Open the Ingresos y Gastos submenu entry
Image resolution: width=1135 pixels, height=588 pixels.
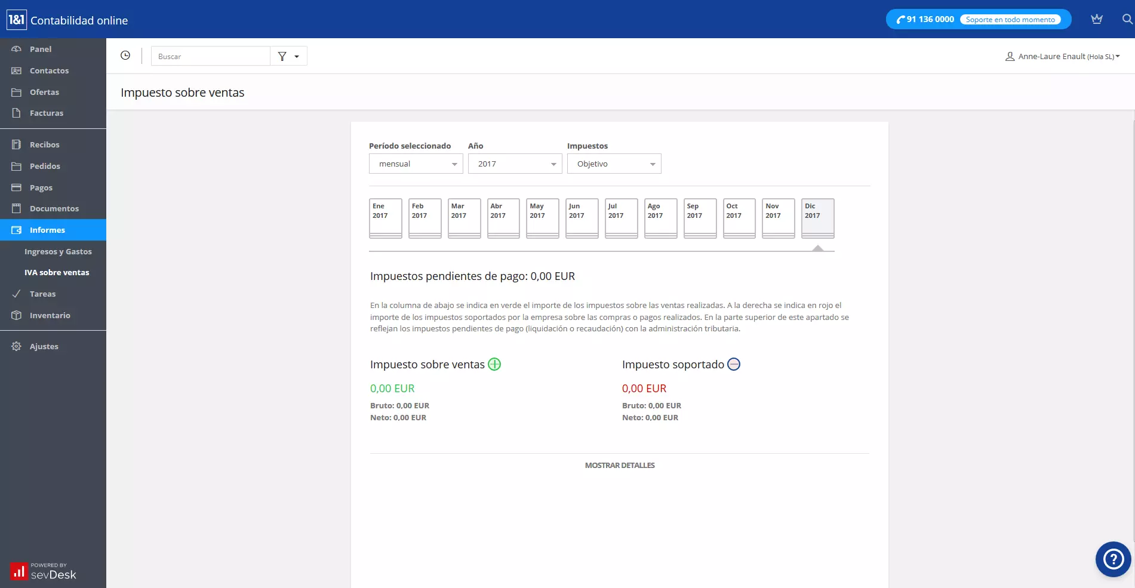[58, 251]
